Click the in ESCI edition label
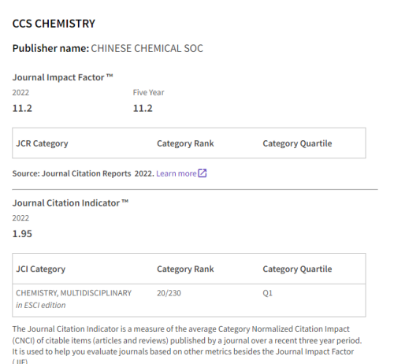Viewport: 394px width, 364px height. point(41,305)
